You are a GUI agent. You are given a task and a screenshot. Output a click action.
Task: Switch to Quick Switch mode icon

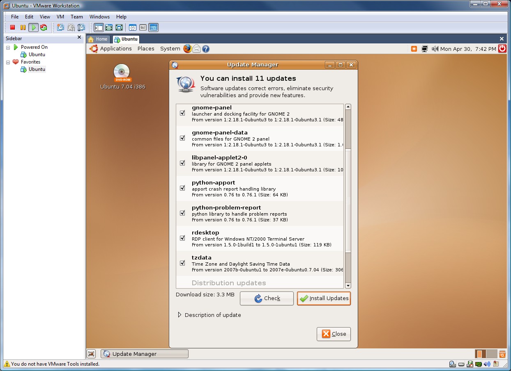[x=109, y=27]
